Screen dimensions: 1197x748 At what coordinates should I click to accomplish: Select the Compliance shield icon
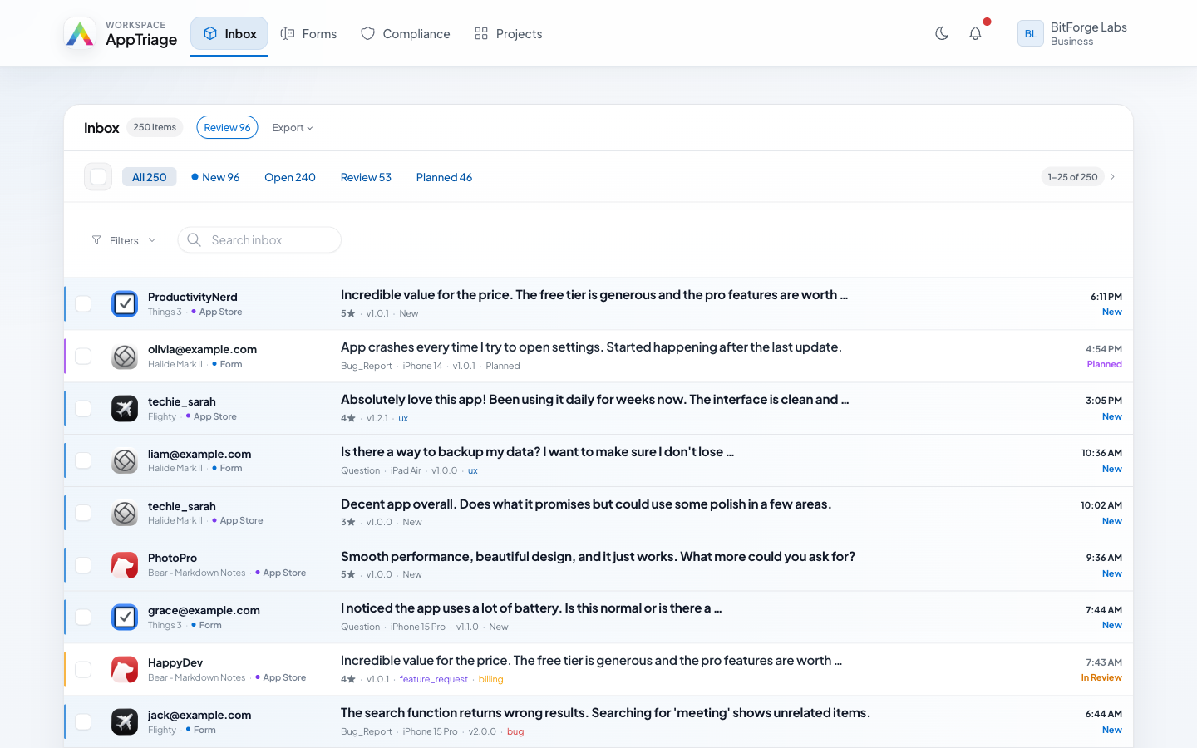(367, 33)
